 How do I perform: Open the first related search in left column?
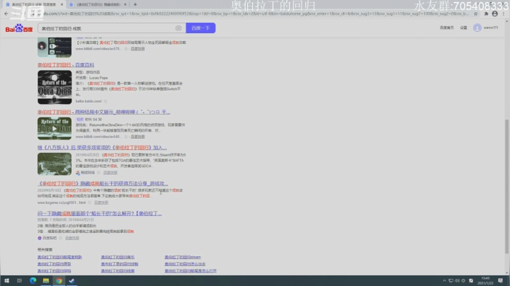click(x=59, y=257)
